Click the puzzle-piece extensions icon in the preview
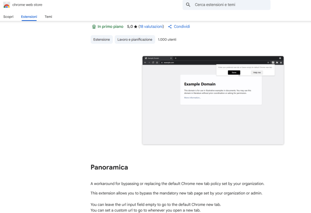 click(277, 63)
